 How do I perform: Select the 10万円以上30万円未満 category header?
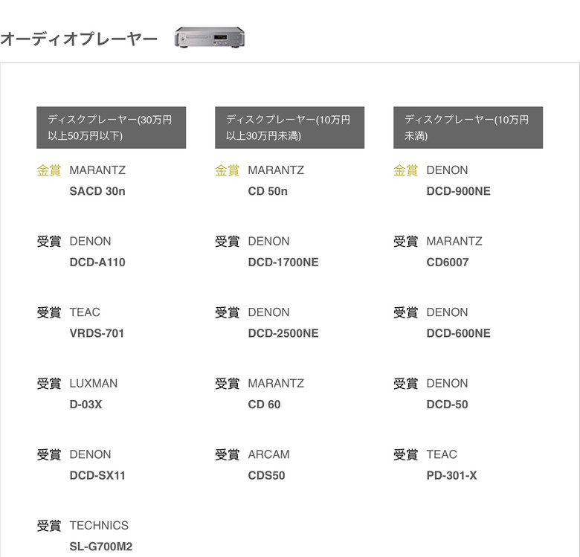pos(290,128)
